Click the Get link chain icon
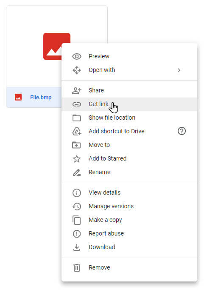Viewport: 207px width, 290px height. (x=77, y=104)
